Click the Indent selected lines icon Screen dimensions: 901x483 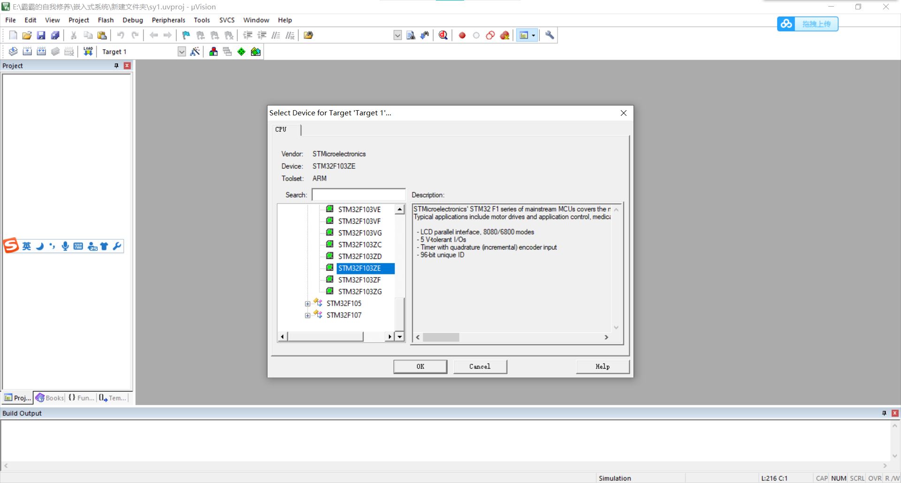point(248,35)
